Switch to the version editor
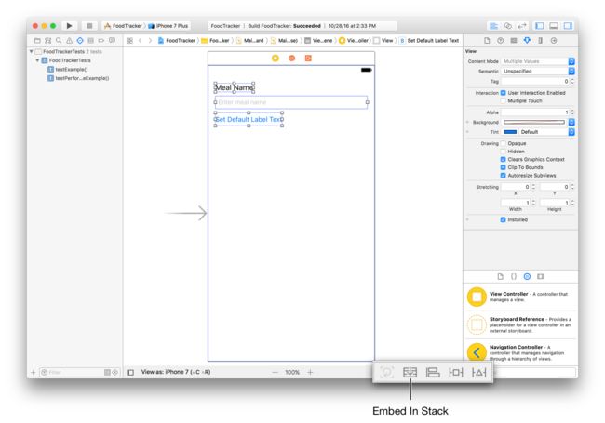The image size is (605, 423). point(522,26)
